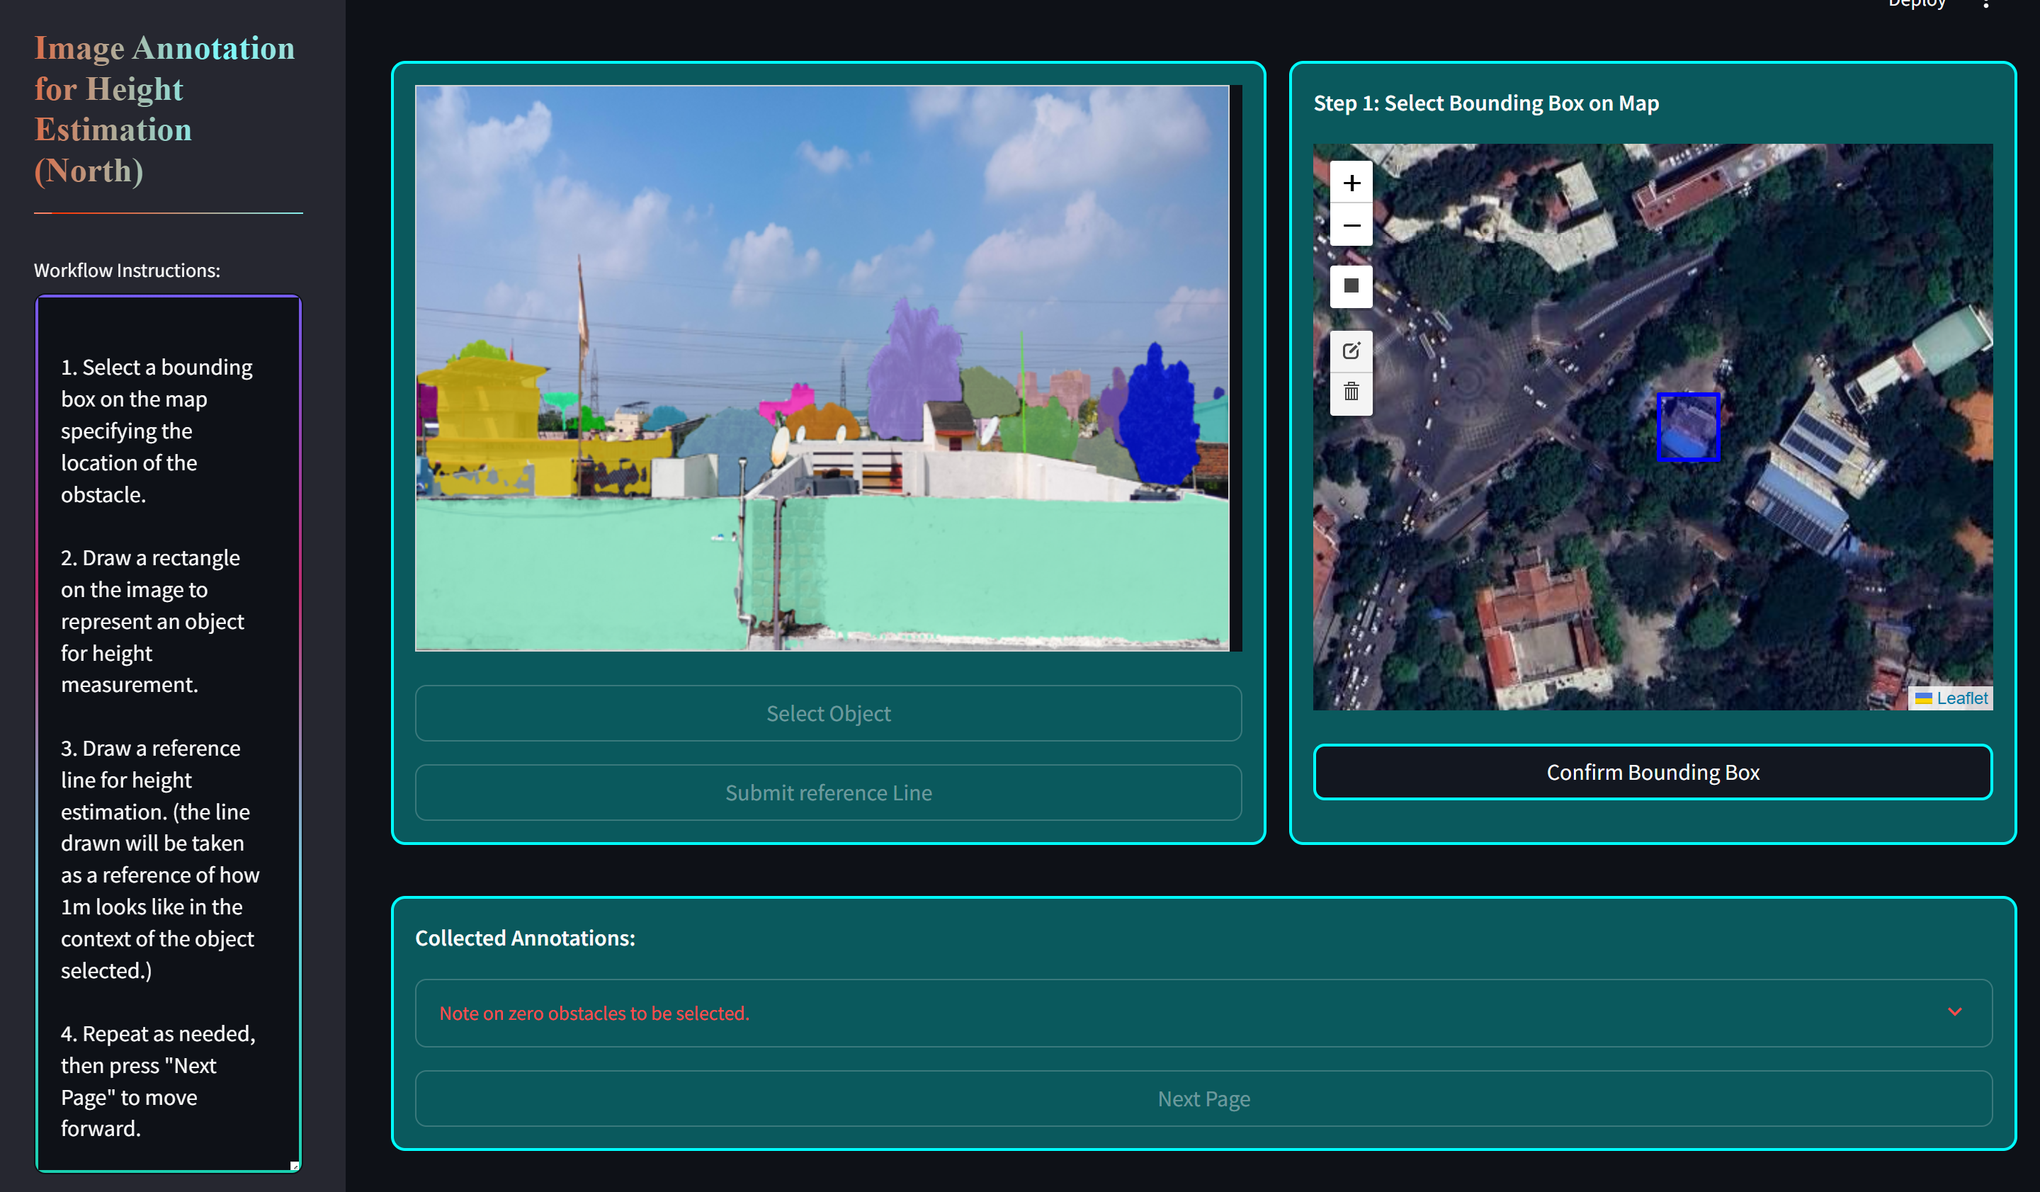
Task: Click the delete layers trash icon
Action: coord(1351,392)
